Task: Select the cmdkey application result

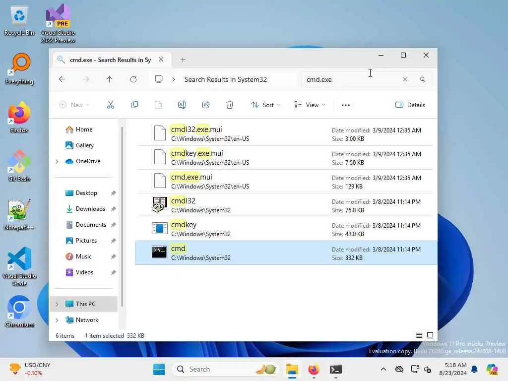Action: tap(285, 229)
